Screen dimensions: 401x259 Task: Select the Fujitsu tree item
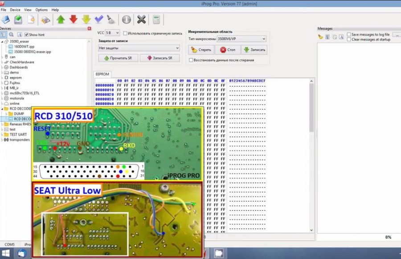click(15, 83)
